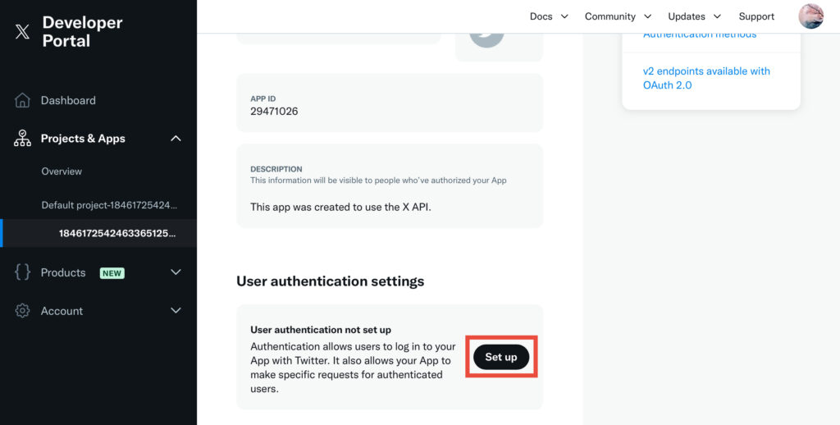Click the NEW badge beside Products
This screenshot has height=425, width=840.
[x=112, y=272]
